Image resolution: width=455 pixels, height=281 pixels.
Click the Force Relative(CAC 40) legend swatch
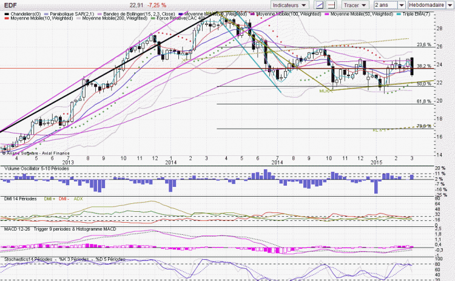pyautogui.click(x=153, y=18)
